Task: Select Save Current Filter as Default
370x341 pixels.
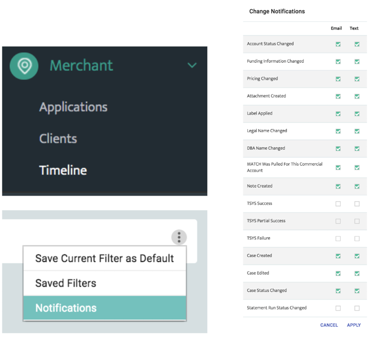Action: (x=105, y=258)
